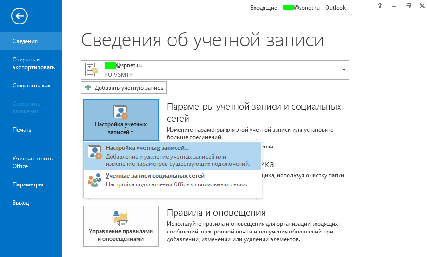This screenshot has width=427, height=257.
Task: Open the Сведения sidebar tab
Action: 31,41
